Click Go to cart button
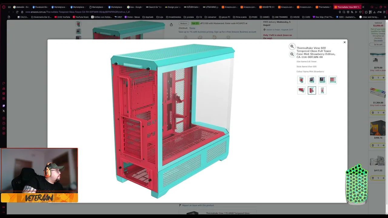Screen dimensions: 388x218 coord(378,45)
